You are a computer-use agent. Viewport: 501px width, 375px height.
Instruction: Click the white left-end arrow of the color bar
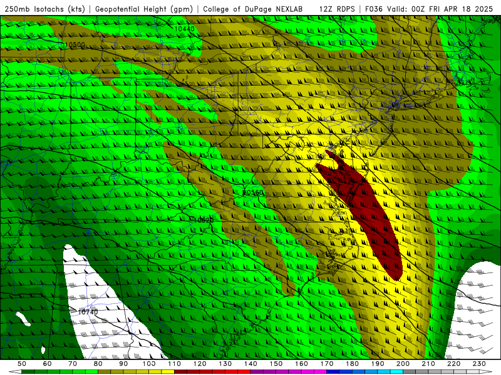(x=15, y=372)
